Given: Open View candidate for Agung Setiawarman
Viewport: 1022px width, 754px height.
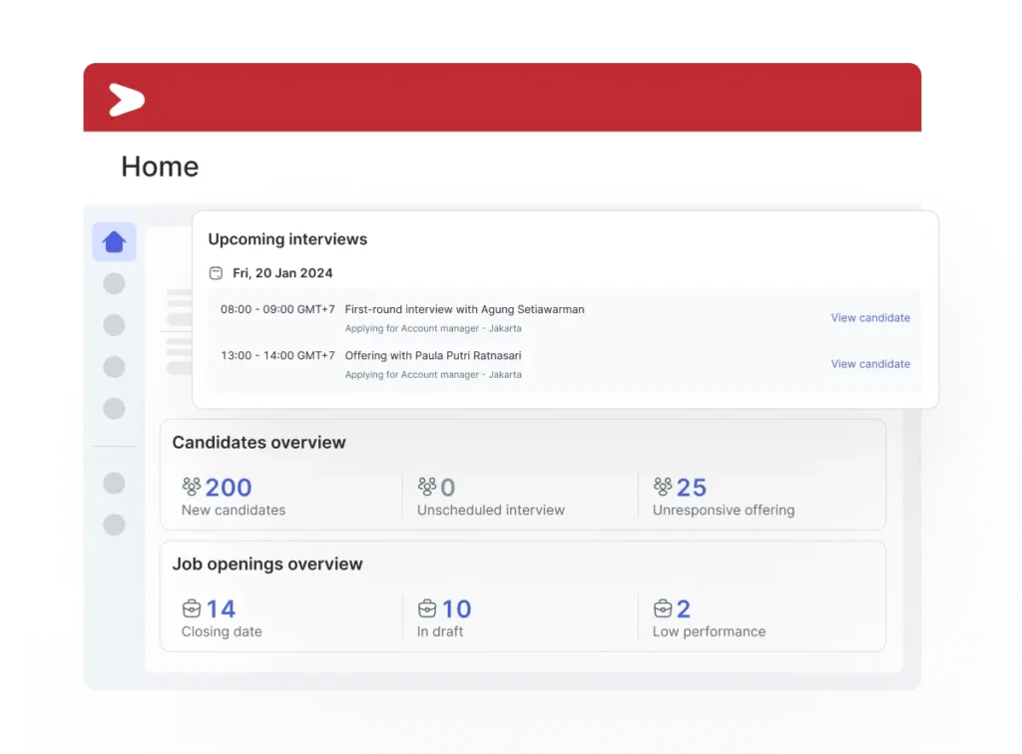Looking at the screenshot, I should (869, 317).
